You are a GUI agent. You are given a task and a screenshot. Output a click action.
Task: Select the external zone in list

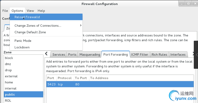pos(24,76)
